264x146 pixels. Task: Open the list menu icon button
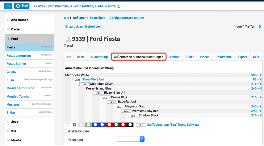8,6
